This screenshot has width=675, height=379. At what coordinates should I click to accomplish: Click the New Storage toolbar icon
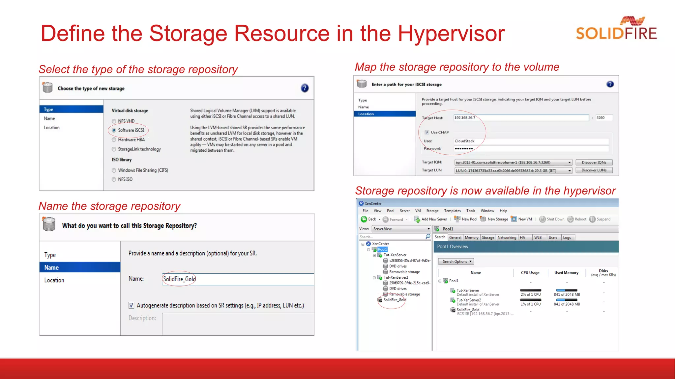(x=483, y=219)
